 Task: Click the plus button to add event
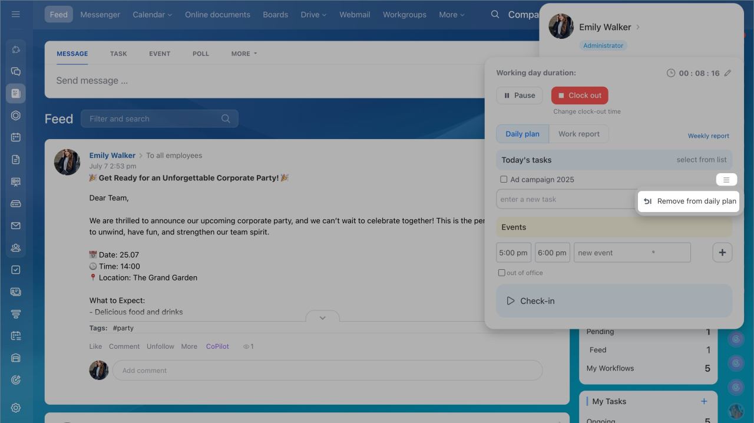click(x=722, y=253)
